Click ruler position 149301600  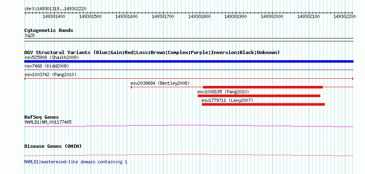(126, 16)
